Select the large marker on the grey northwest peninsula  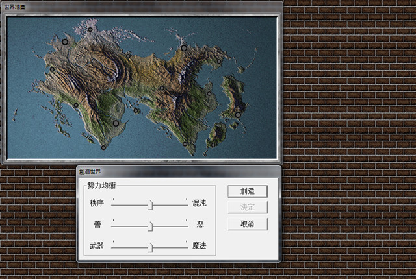click(65, 42)
